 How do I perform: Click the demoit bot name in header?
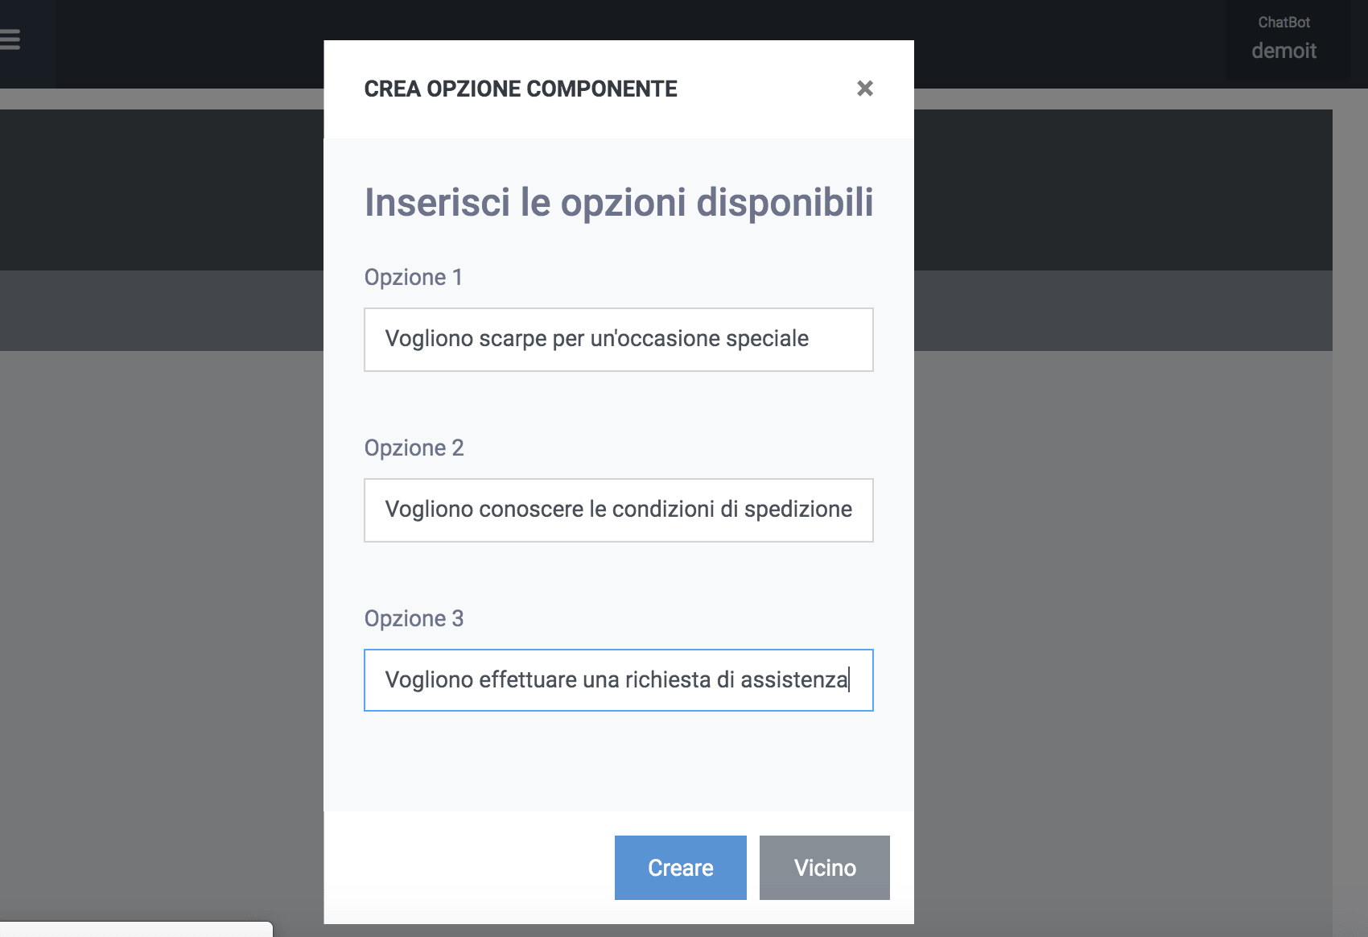click(x=1284, y=51)
